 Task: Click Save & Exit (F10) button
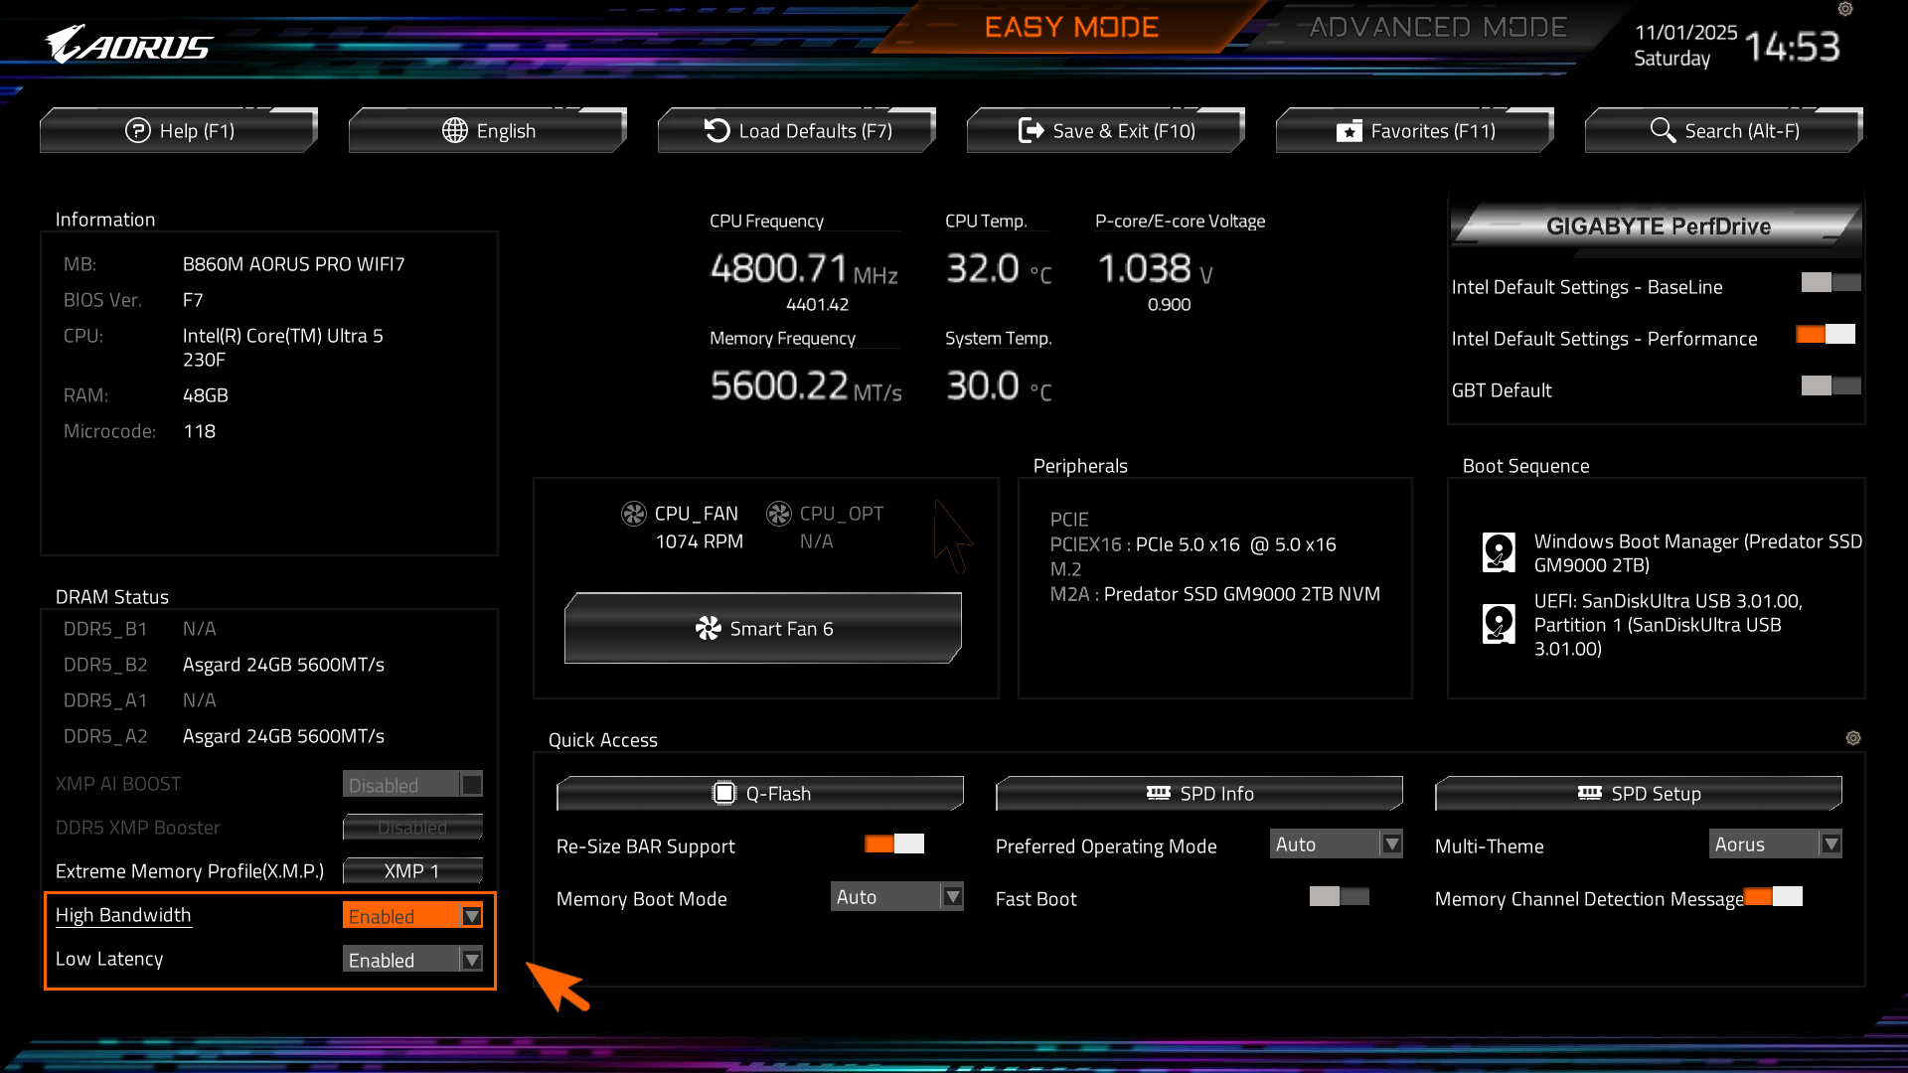coord(1106,131)
